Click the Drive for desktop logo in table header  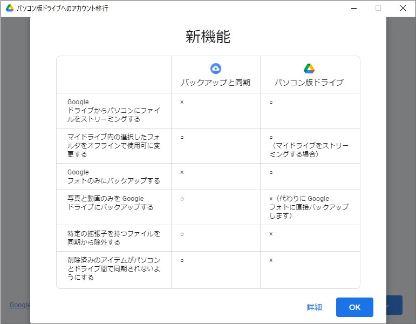tap(309, 68)
